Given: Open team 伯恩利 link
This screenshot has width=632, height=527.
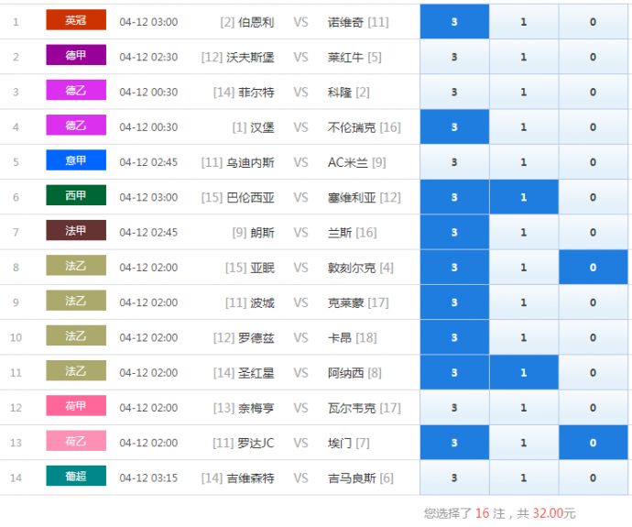Looking at the screenshot, I should [256, 22].
